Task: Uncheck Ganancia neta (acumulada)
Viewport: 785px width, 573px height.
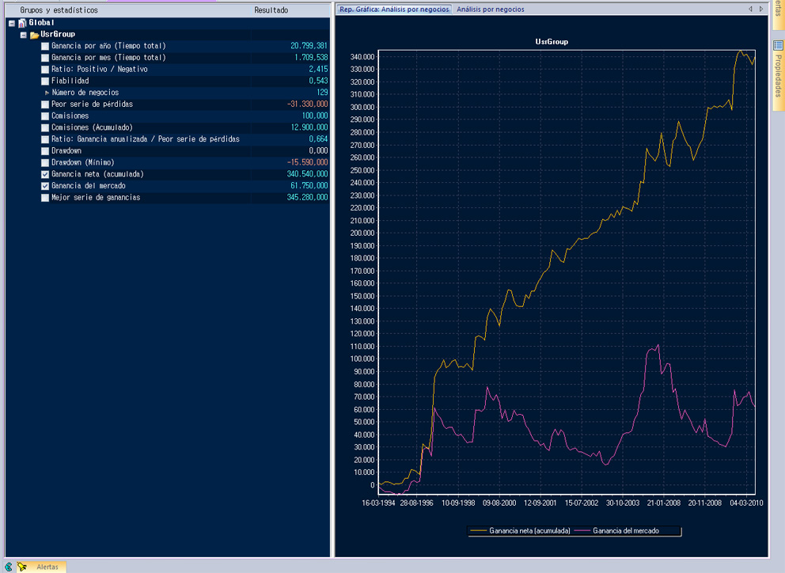Action: click(45, 174)
